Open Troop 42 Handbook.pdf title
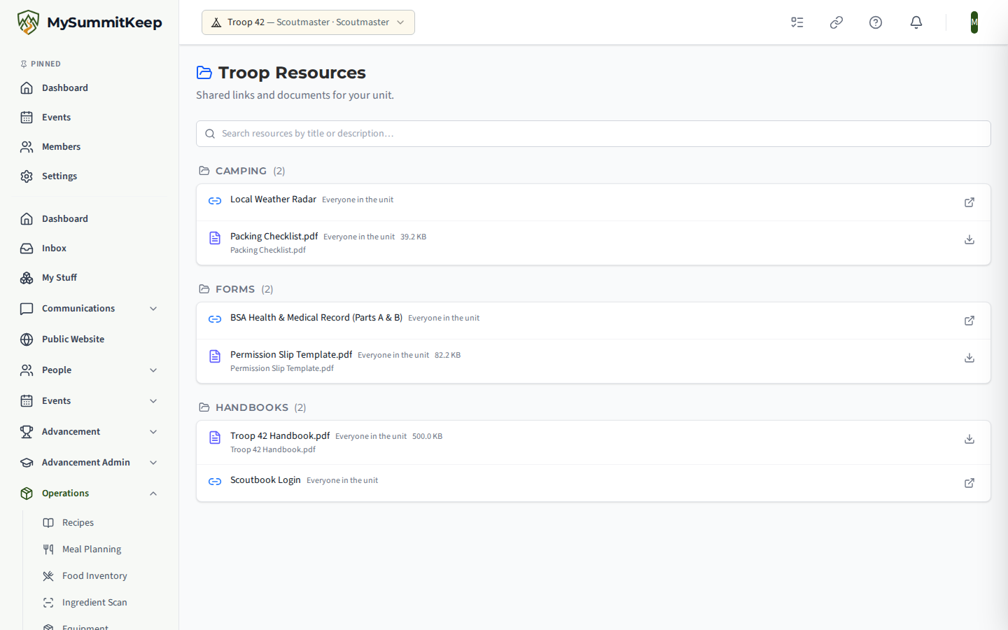The height and width of the screenshot is (630, 1008). (x=280, y=436)
